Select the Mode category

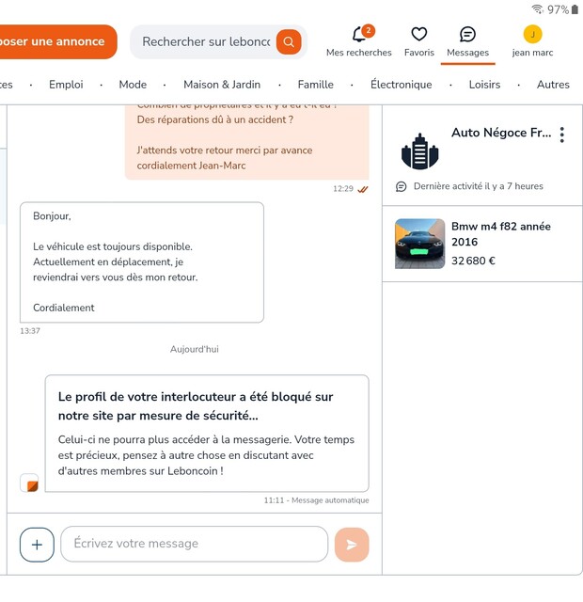[133, 85]
